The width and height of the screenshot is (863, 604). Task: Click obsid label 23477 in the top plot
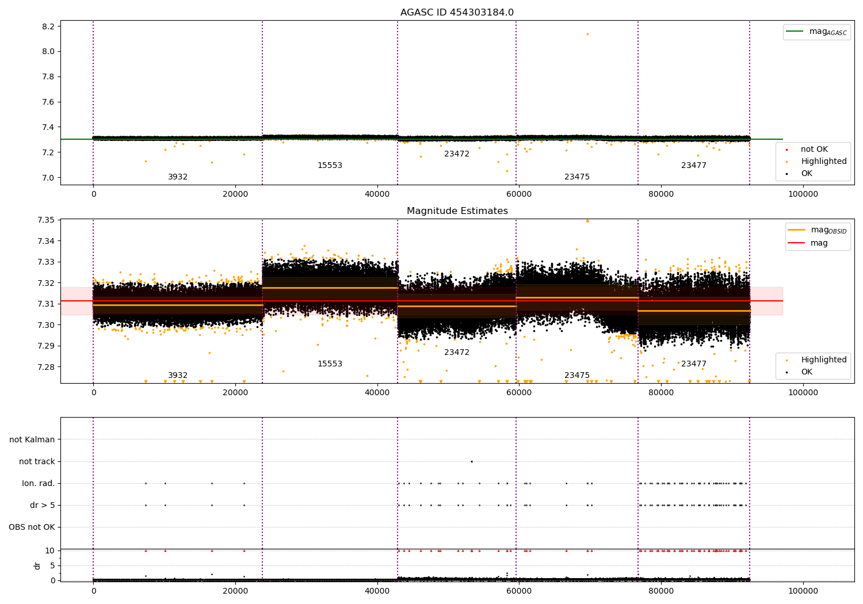pos(694,166)
